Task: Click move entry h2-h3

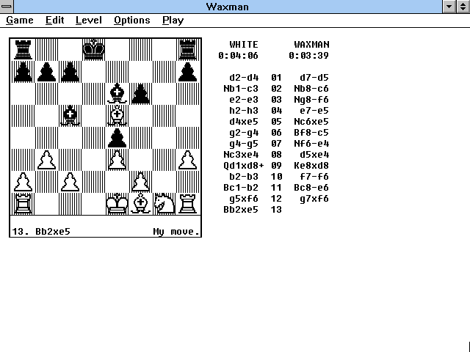Action: tap(244, 111)
